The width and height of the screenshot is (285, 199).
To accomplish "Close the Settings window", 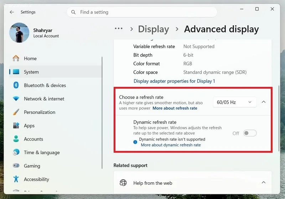I will 272,9.
